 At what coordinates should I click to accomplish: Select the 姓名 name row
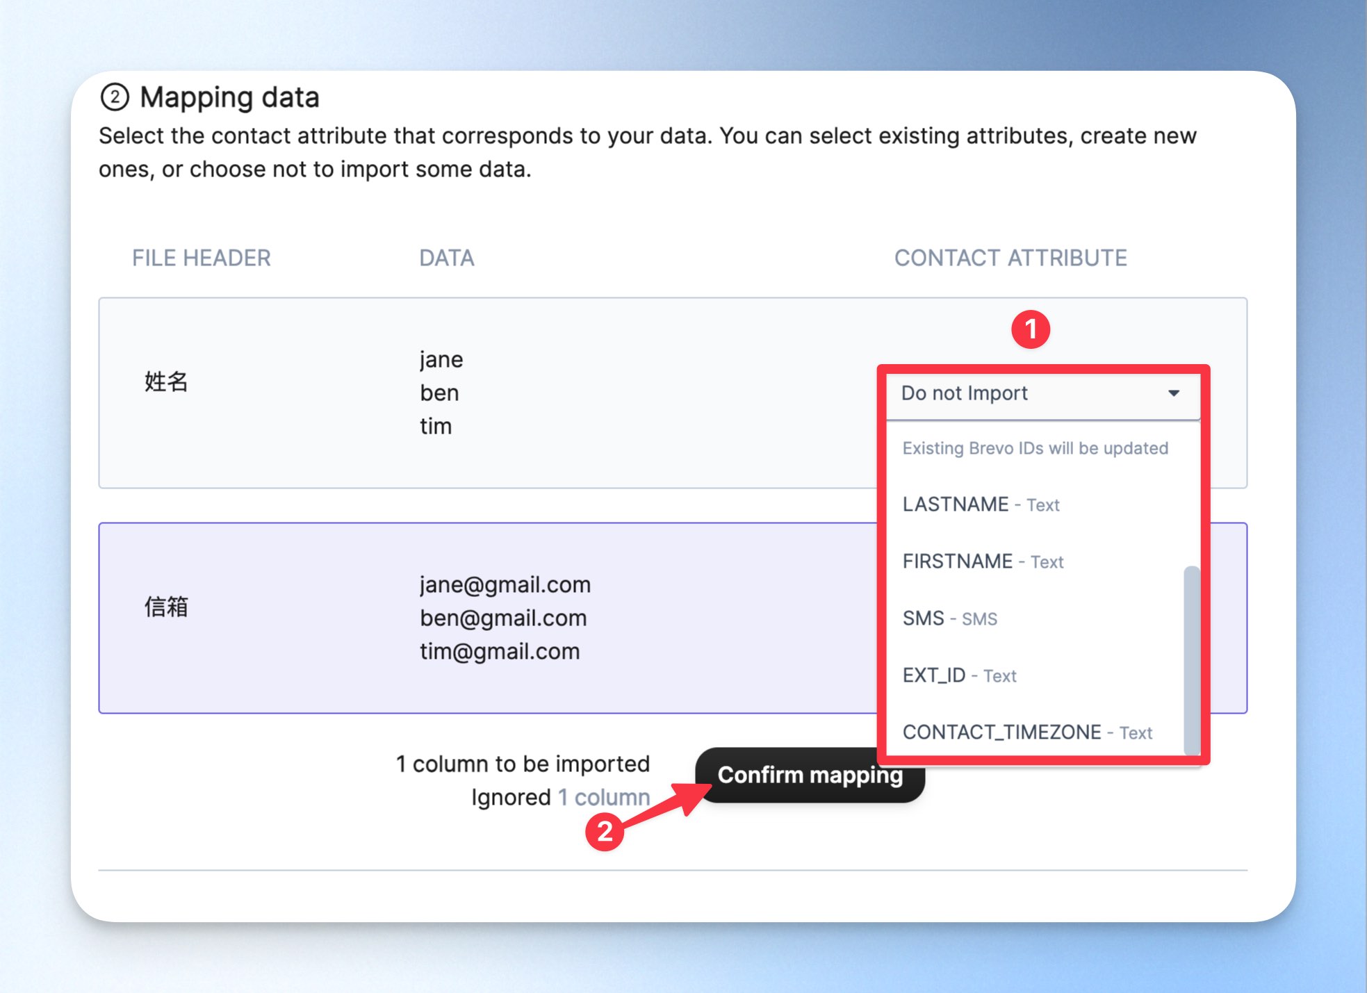pyautogui.click(x=673, y=393)
